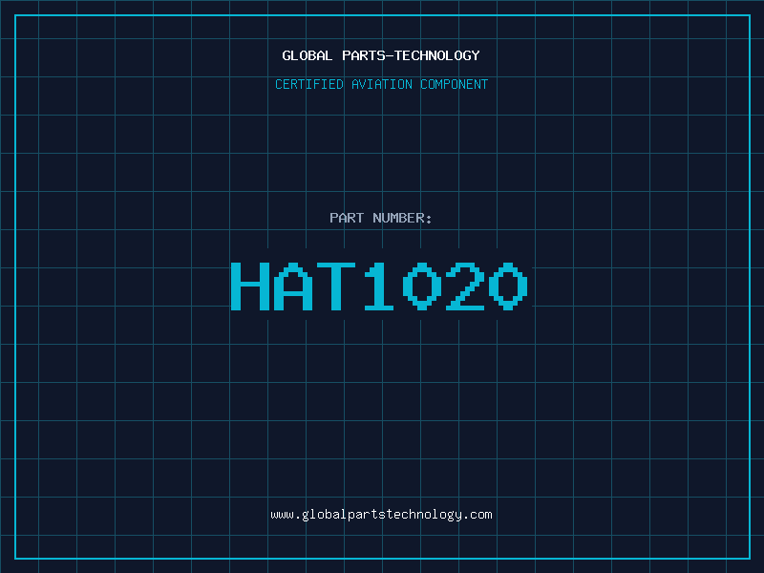Click the last zero in HAT1020

pos(508,287)
